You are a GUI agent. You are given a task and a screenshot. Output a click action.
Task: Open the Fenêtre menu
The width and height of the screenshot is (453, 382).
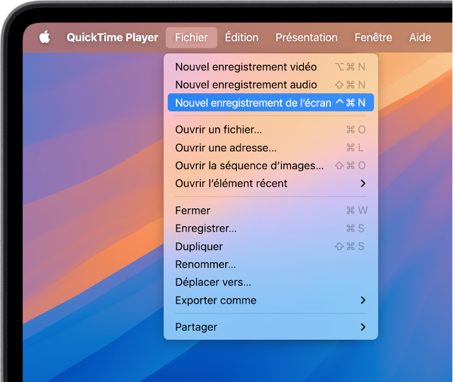pyautogui.click(x=373, y=37)
